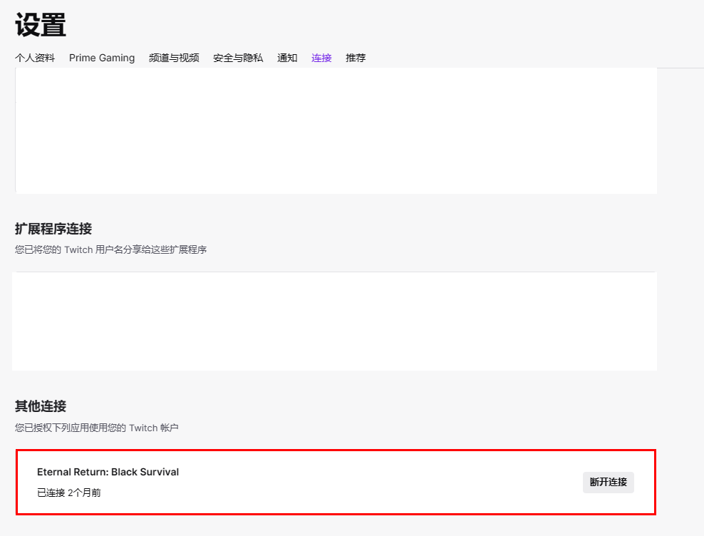704x536 pixels.
Task: Click the word Twitch in the extensions description
Action: pos(78,250)
